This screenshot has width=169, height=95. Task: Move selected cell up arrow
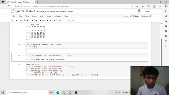point(32,20)
